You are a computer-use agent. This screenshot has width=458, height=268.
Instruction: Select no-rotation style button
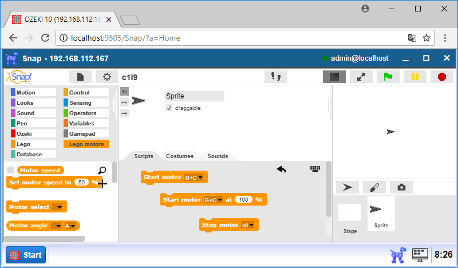point(124,113)
